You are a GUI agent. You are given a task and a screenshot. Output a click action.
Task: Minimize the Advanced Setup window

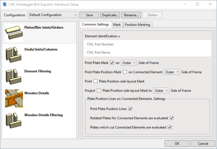click(185, 4)
